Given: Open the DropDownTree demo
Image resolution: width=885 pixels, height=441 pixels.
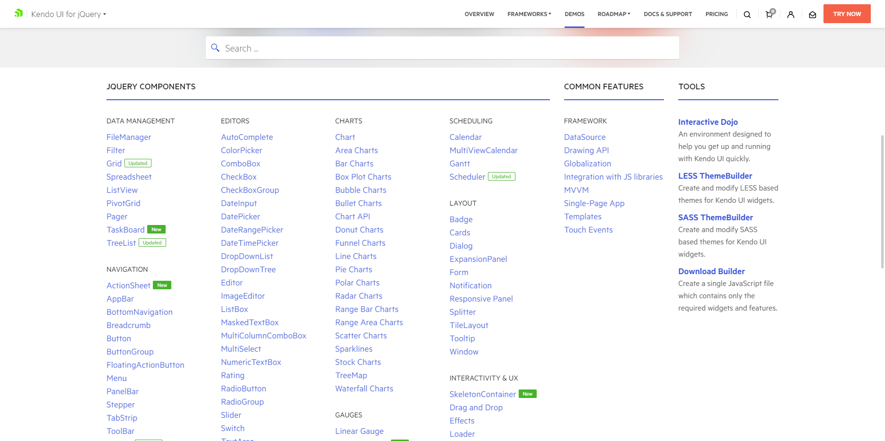Looking at the screenshot, I should pyautogui.click(x=248, y=269).
